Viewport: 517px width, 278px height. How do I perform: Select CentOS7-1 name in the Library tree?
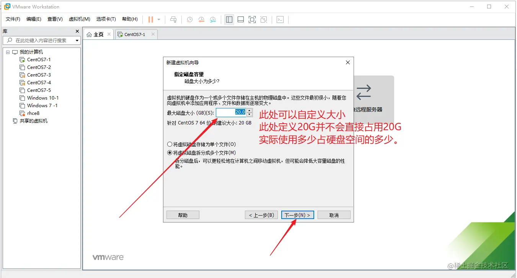click(39, 60)
